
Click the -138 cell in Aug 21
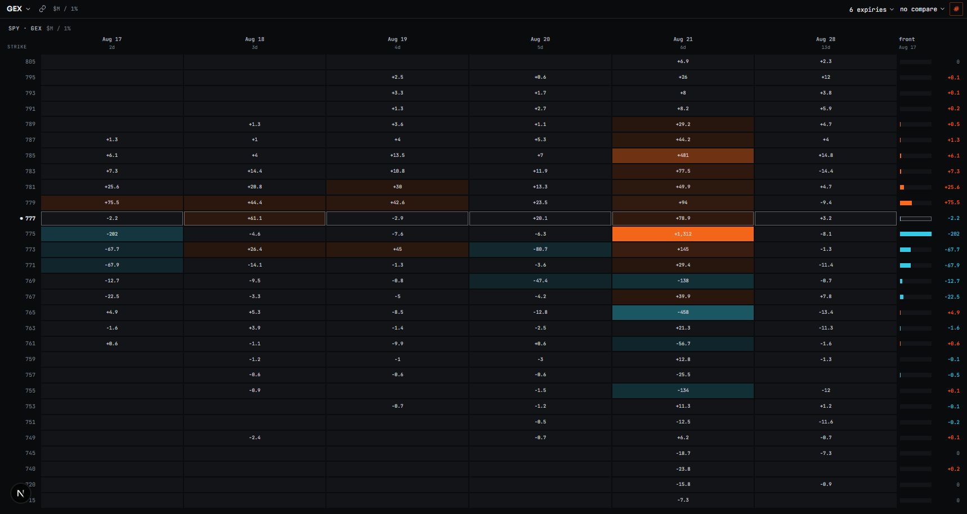683,281
